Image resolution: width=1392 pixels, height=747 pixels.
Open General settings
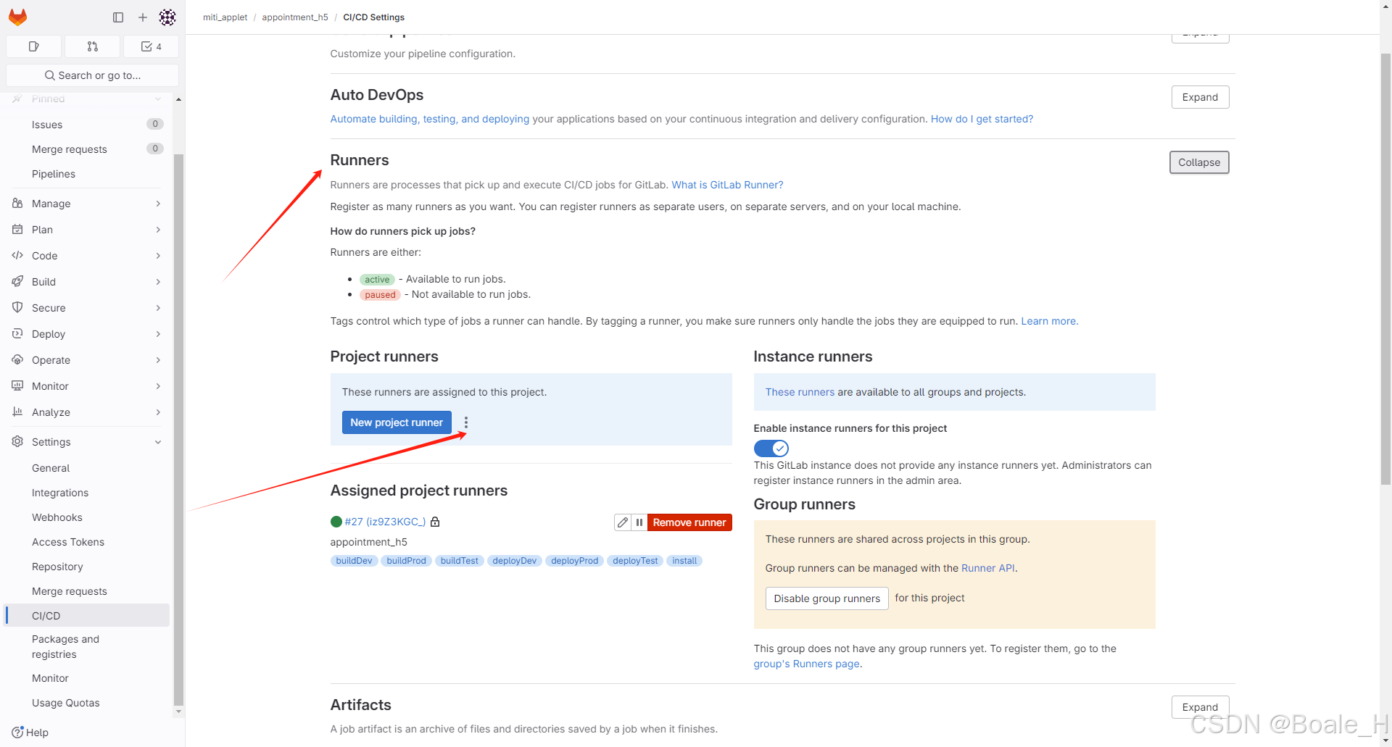87,468
